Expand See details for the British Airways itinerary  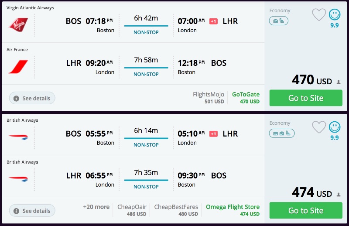click(32, 211)
